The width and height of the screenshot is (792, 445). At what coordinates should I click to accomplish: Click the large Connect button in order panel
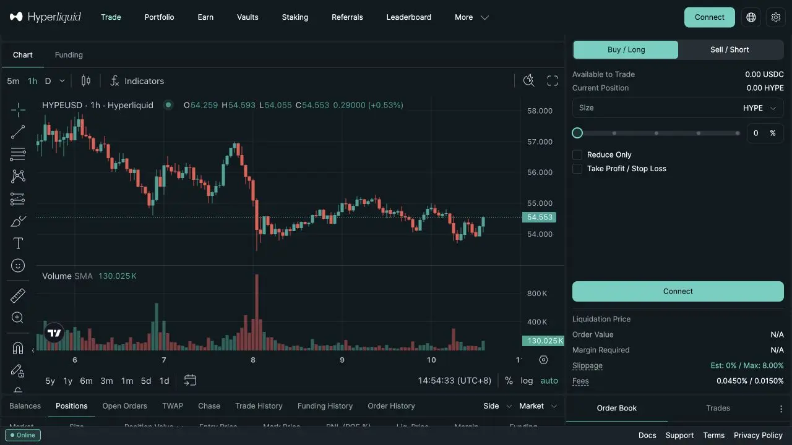678,291
